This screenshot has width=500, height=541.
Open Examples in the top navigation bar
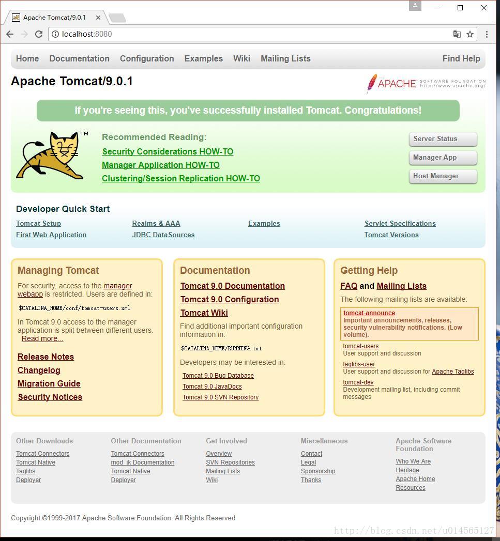click(x=204, y=59)
